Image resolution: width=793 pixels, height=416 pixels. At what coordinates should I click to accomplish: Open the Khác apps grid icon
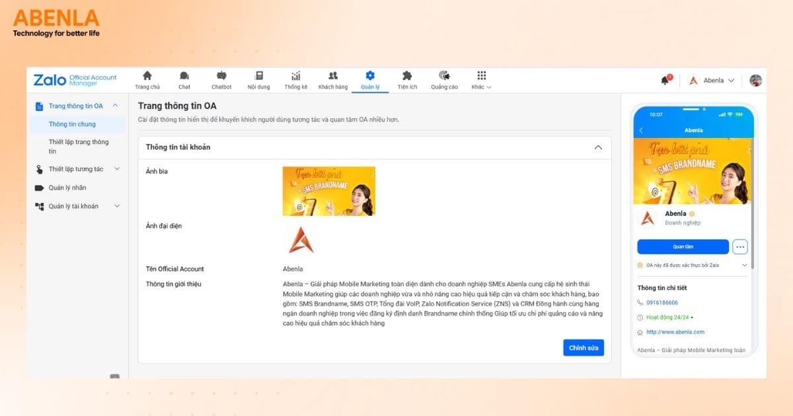(482, 75)
